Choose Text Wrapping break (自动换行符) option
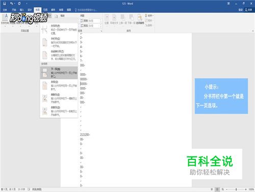255x192 pixels. [59, 55]
